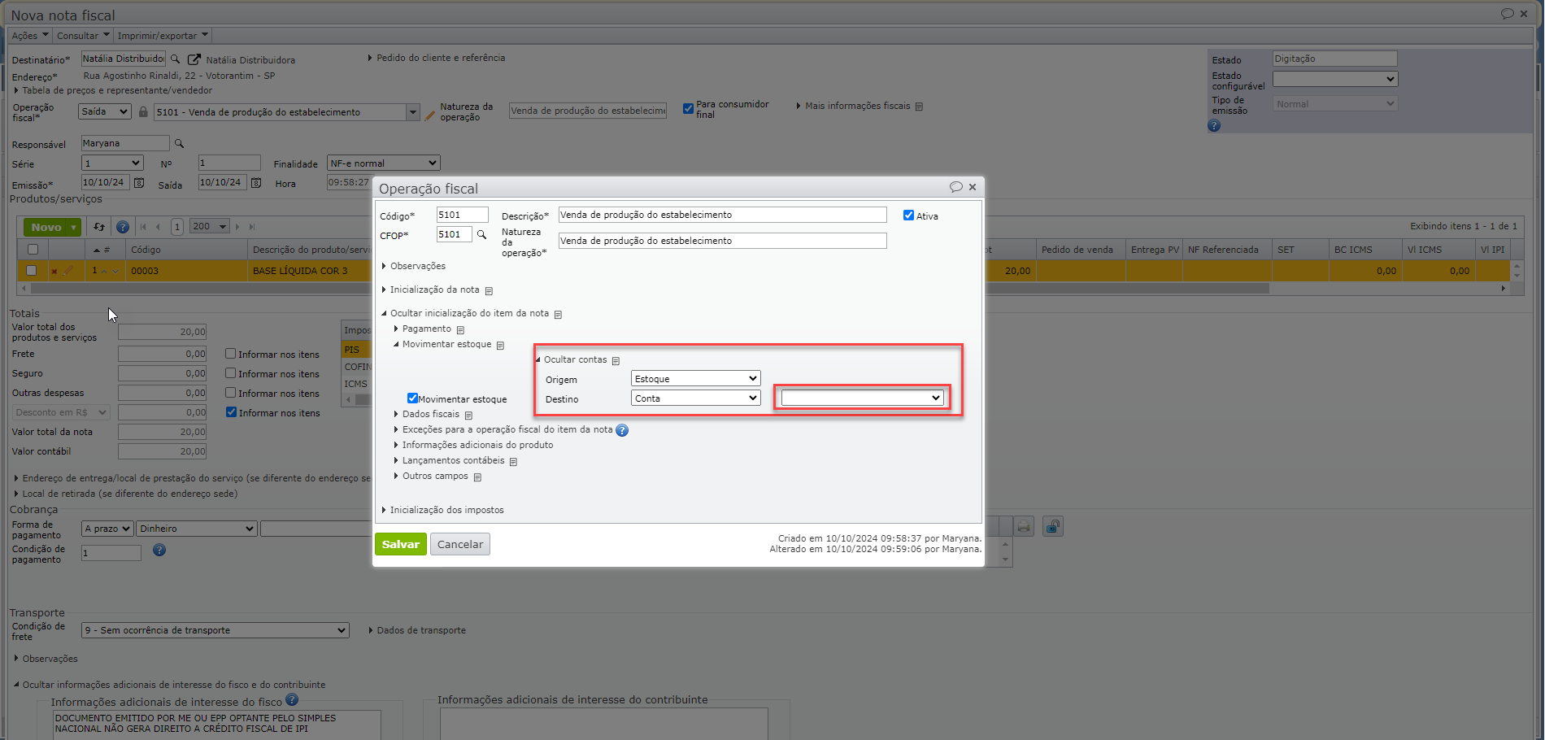Viewport: 1545px width, 740px height.
Task: Check the row checkbox for item 00003
Action: tap(32, 271)
